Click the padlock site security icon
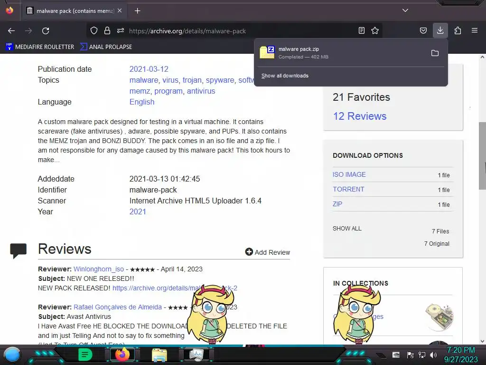This screenshot has width=486, height=365. click(x=107, y=30)
